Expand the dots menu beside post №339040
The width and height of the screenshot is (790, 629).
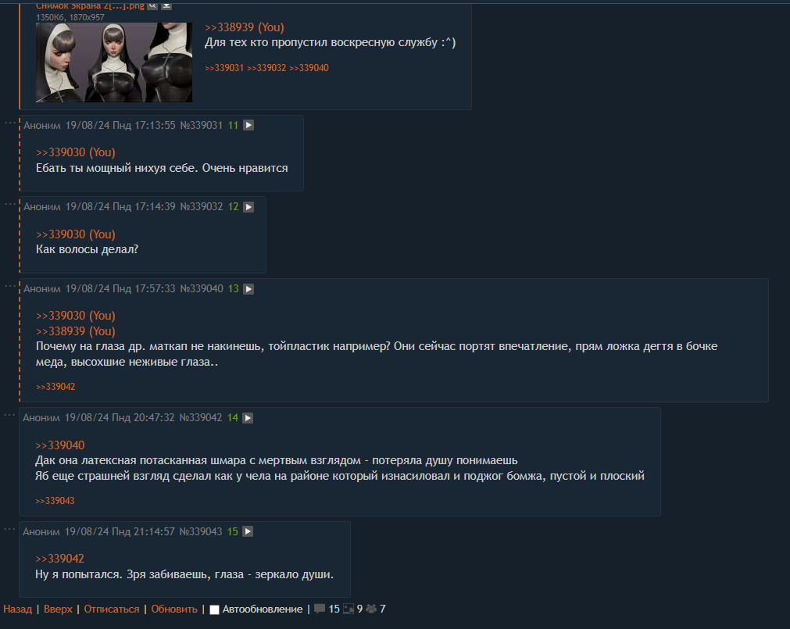point(9,285)
